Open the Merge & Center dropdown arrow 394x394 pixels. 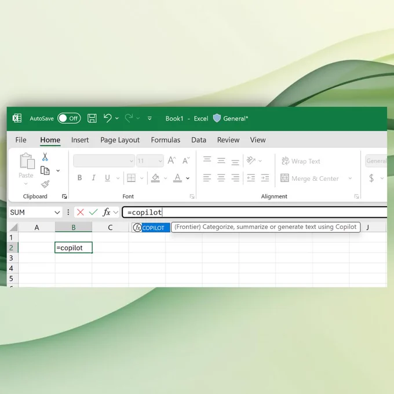pos(350,178)
